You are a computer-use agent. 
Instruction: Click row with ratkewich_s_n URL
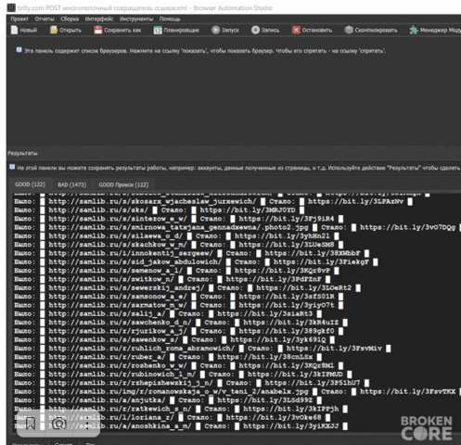coord(181,409)
